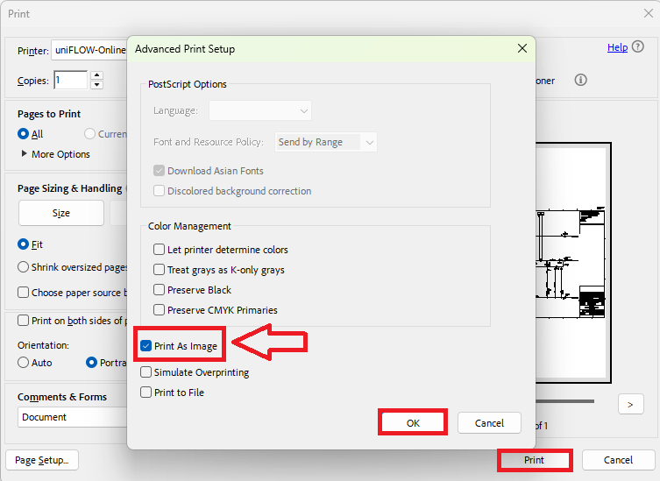Click the page preview zoom slider
Screen dimensions: 660x481
564,401
